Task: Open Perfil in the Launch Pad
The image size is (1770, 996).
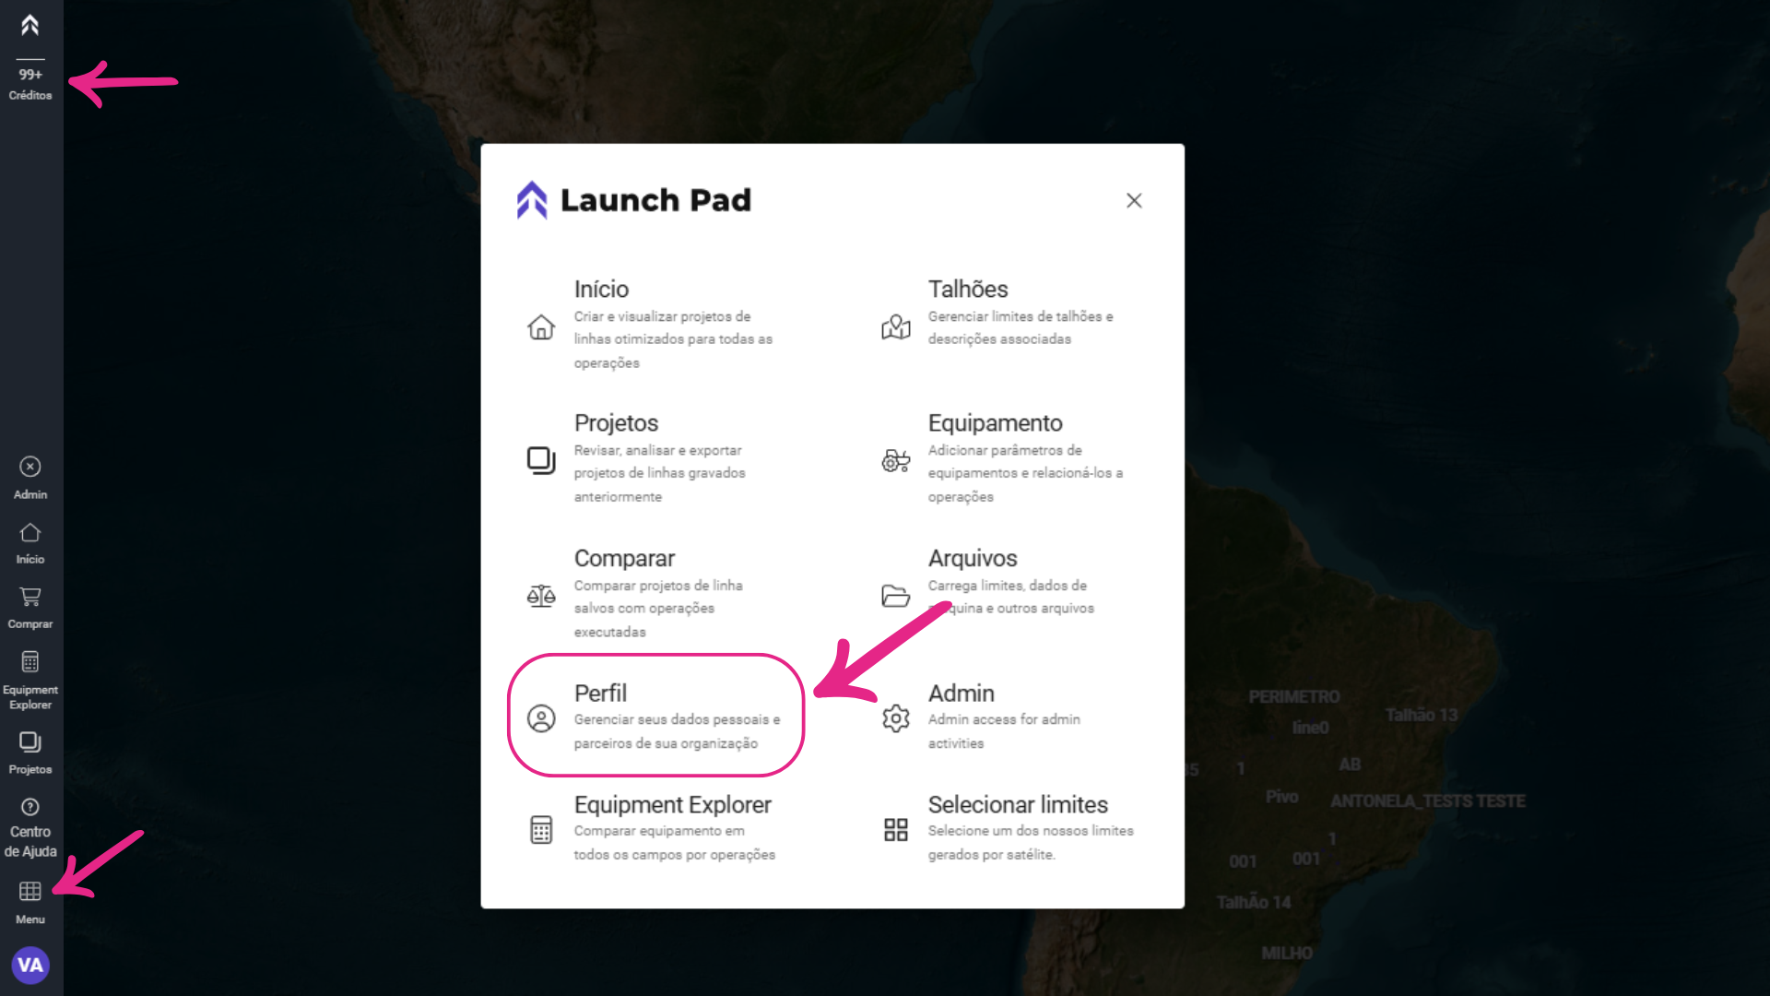Action: pyautogui.click(x=600, y=693)
